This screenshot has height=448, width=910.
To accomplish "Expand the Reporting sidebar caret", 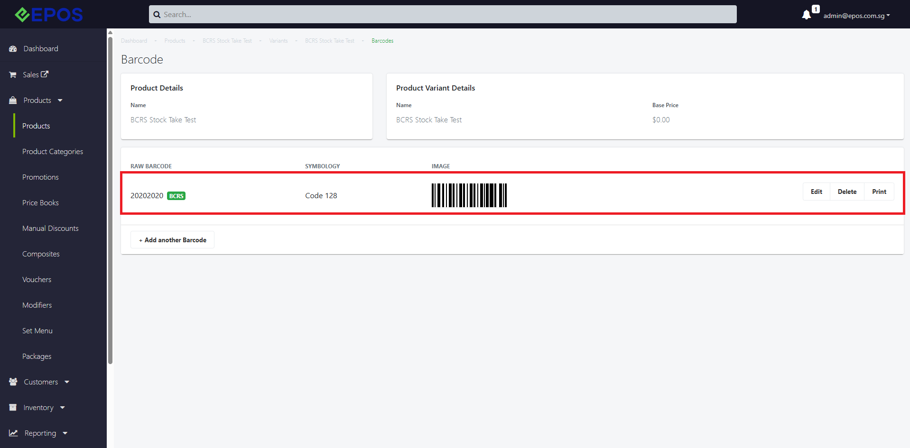I will click(65, 433).
